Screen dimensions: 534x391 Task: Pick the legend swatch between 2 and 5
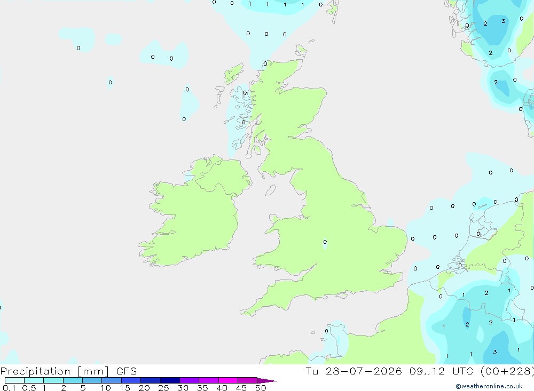[73, 380]
